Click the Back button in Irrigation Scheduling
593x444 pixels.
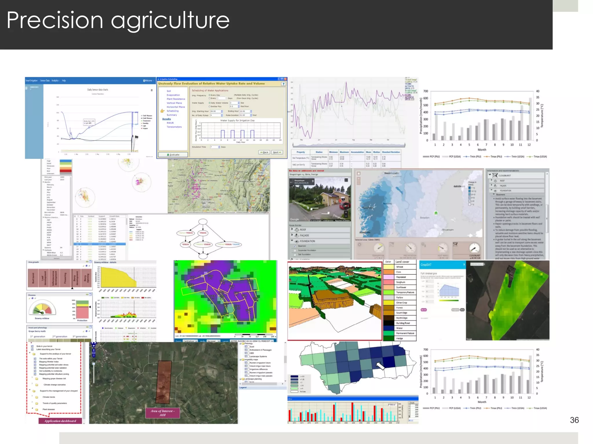(x=264, y=152)
